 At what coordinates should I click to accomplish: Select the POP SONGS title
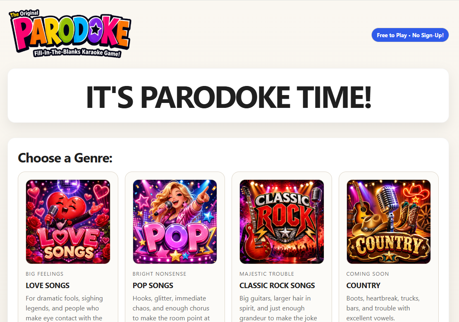(x=153, y=285)
